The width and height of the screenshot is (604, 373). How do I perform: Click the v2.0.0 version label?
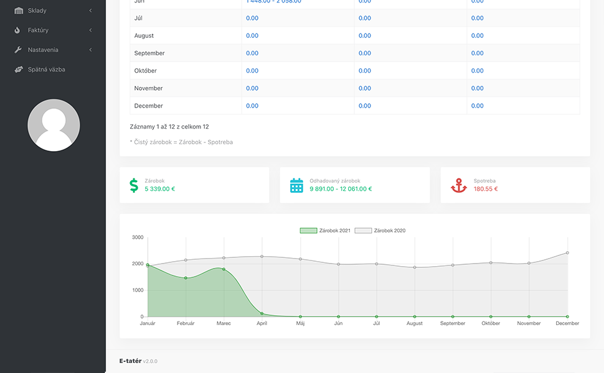pyautogui.click(x=150, y=361)
